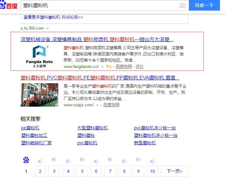Expand the dropdown arrow beside s.hc360.com
This screenshot has width=225, height=183.
click(x=48, y=28)
